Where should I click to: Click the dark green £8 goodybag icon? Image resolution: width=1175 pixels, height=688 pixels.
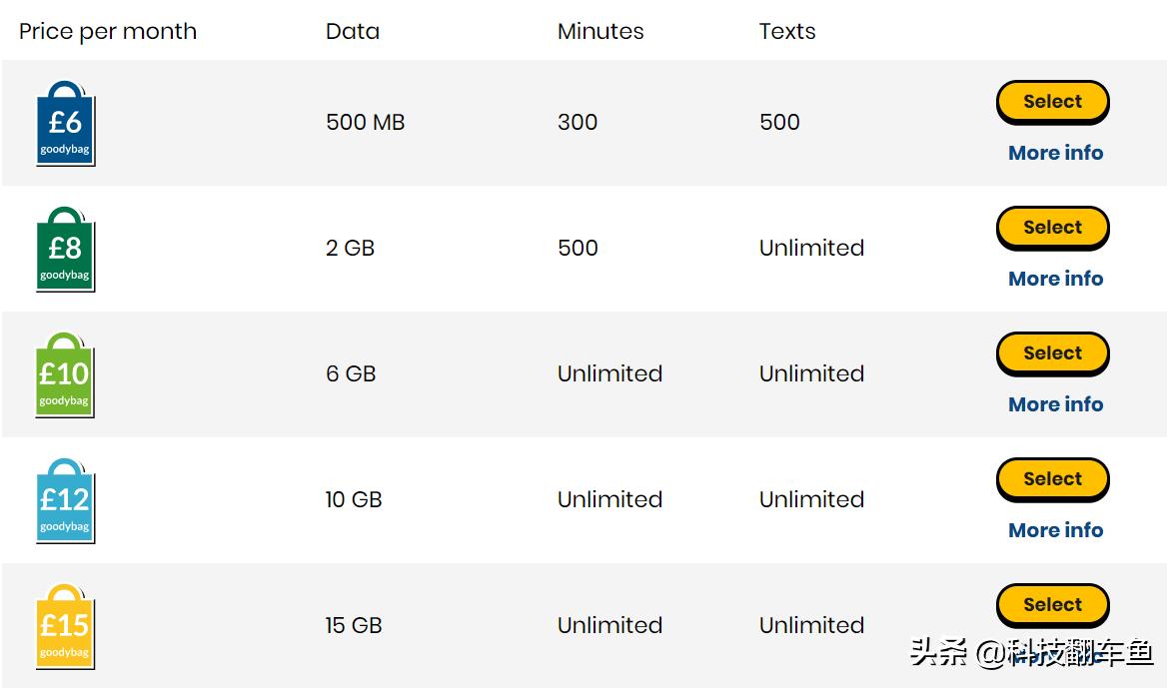65,251
